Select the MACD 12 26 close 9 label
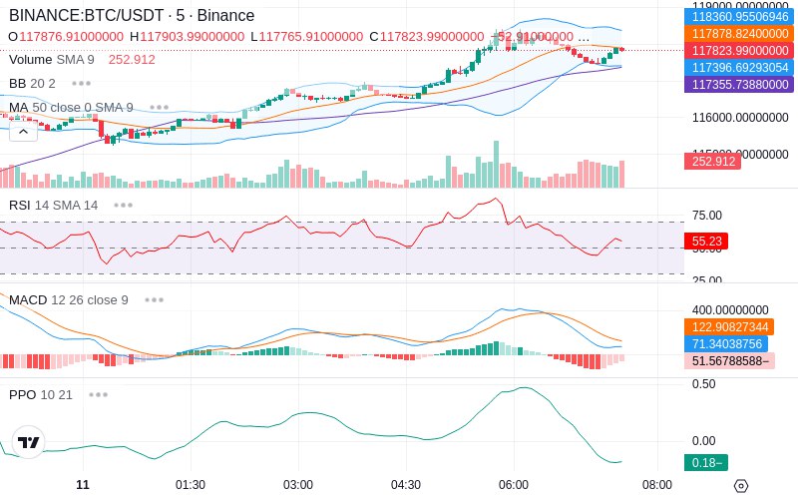798x499 pixels. point(69,300)
